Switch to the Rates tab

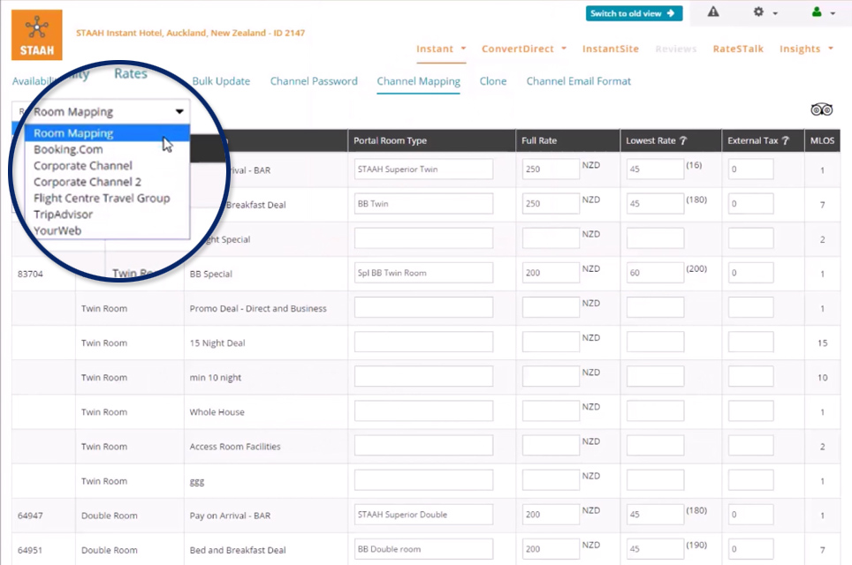[x=131, y=73]
